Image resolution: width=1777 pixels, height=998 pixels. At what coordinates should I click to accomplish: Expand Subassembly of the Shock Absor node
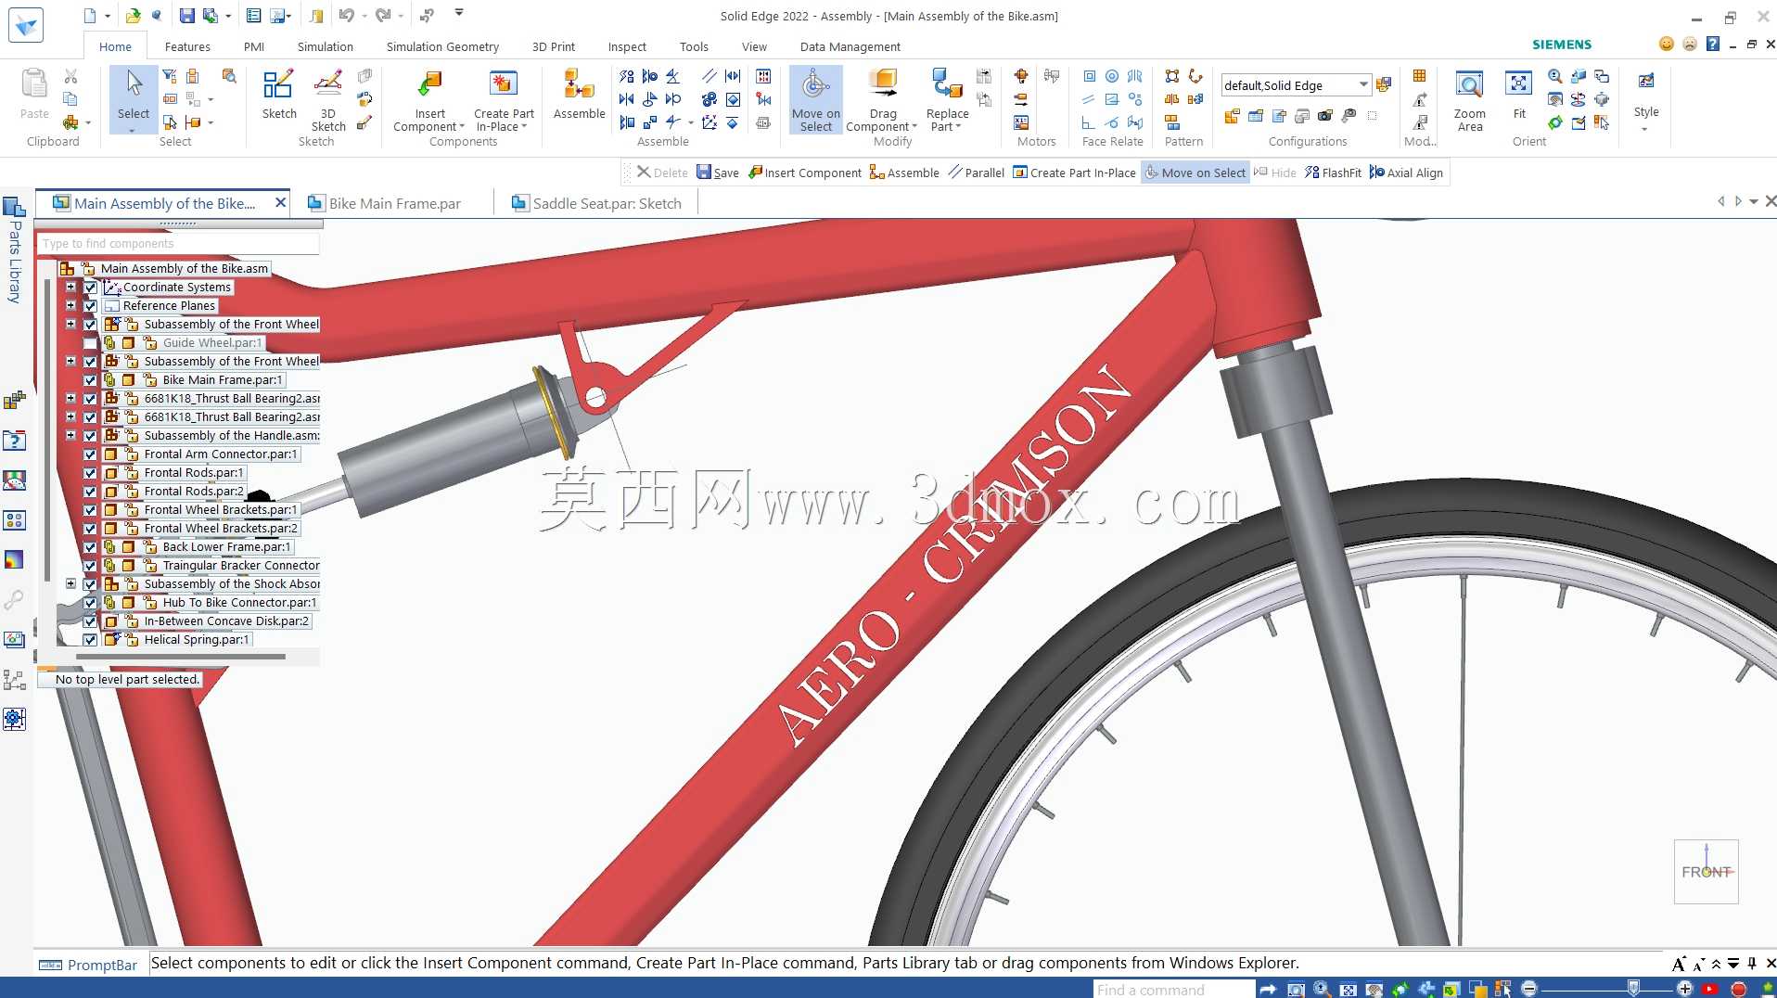pos(70,583)
